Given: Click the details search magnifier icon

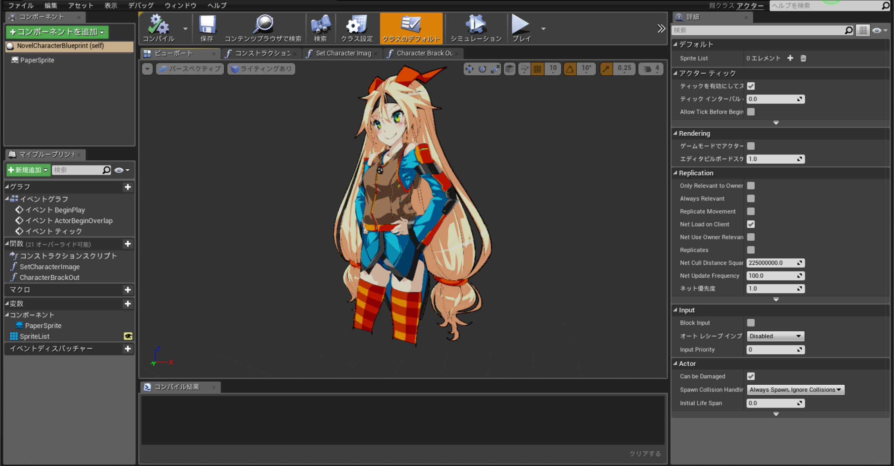Looking at the screenshot, I should (x=849, y=31).
